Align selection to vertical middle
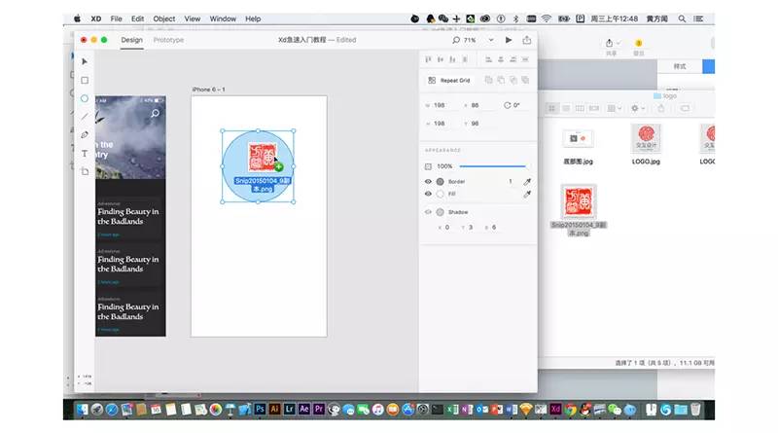 tap(441, 59)
